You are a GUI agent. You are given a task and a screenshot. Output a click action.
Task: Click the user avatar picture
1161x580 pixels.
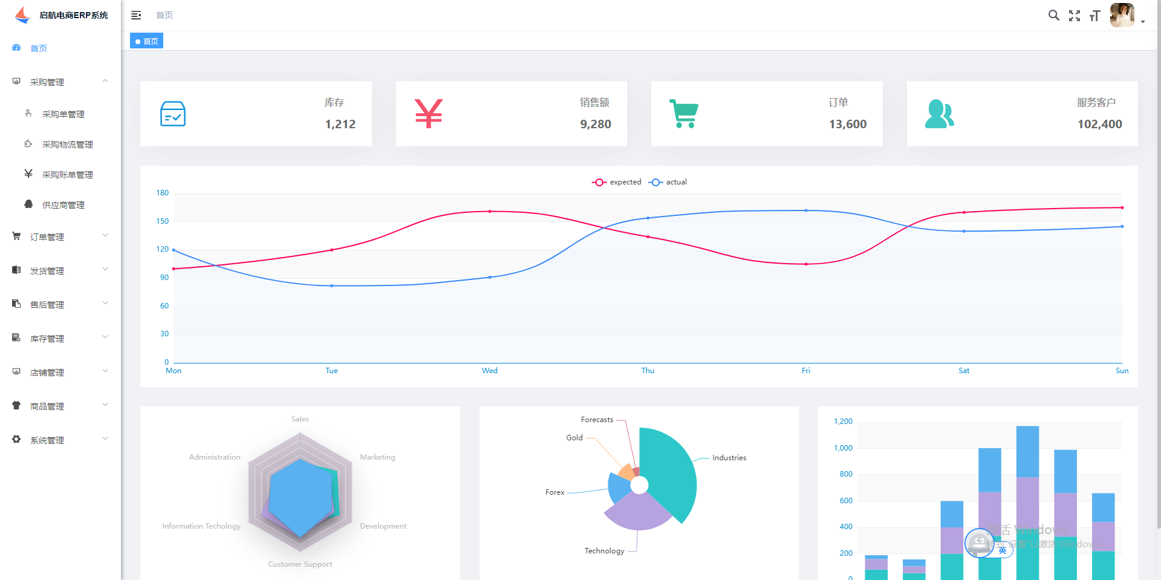pyautogui.click(x=1122, y=15)
